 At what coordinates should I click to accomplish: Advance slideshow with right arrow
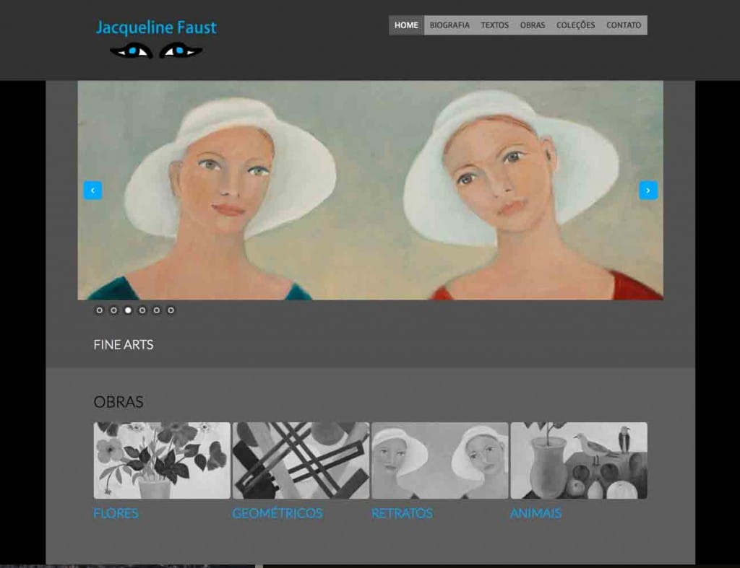pos(648,191)
